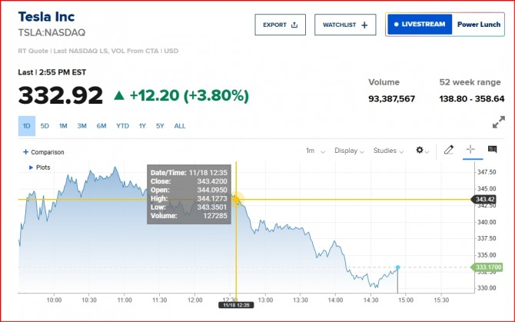Image resolution: width=515 pixels, height=322 pixels.
Task: Click the Export button
Action: pyautogui.click(x=280, y=25)
